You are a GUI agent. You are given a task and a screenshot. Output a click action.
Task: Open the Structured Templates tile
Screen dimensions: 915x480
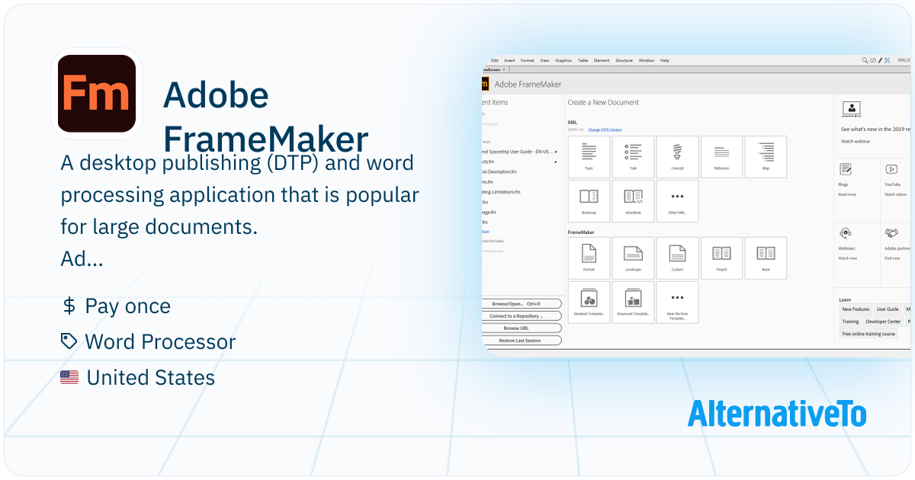pos(633,302)
